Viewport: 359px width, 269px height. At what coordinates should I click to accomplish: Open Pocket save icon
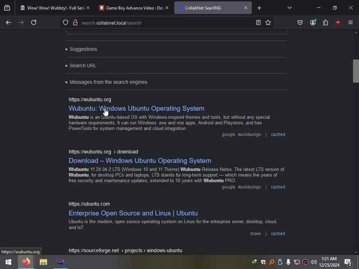pos(300,23)
